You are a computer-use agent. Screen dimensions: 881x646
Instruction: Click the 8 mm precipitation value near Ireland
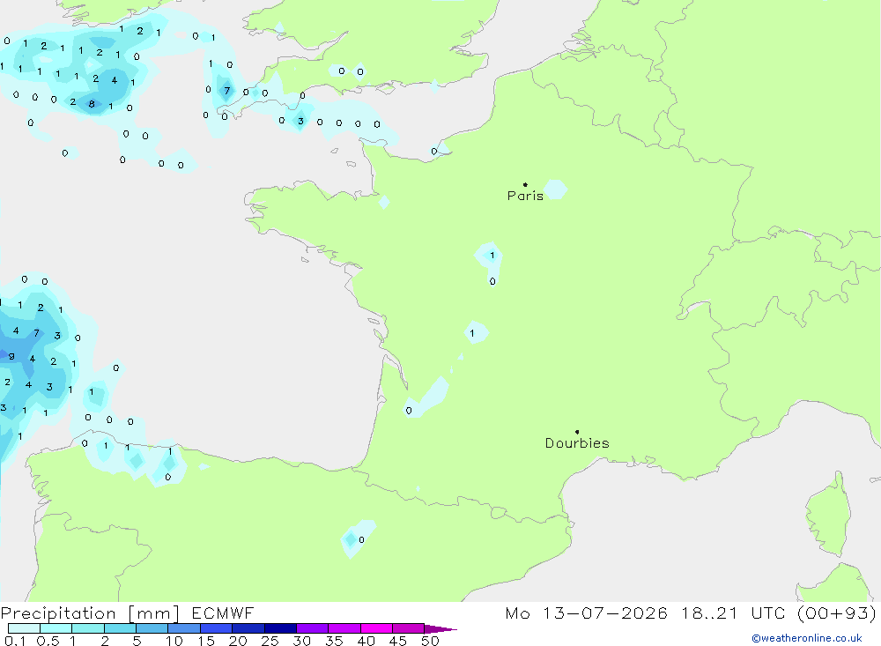(92, 104)
